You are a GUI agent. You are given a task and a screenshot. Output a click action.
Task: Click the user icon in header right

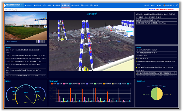(x=158, y=6)
